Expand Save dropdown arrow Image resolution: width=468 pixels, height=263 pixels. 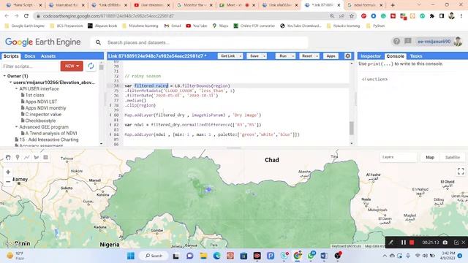click(x=264, y=56)
